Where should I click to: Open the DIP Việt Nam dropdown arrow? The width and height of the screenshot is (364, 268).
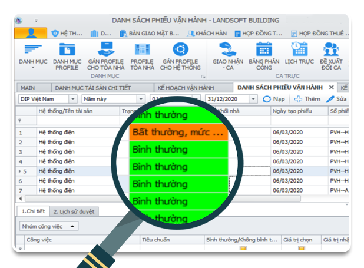(72, 99)
